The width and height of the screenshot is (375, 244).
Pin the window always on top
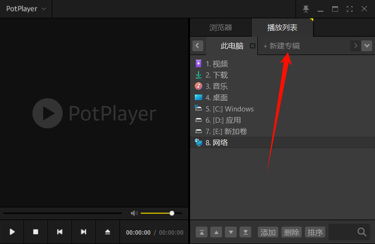point(306,9)
